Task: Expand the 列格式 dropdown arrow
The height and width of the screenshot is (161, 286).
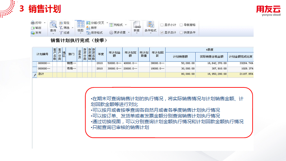Action: pos(126,25)
